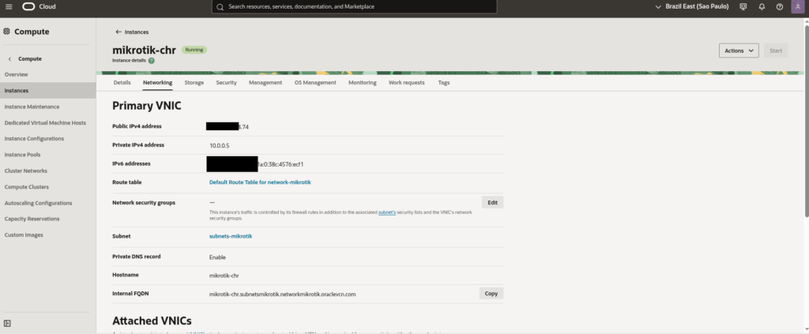Open the Brazil East region selector
The height and width of the screenshot is (334, 809).
tap(692, 6)
